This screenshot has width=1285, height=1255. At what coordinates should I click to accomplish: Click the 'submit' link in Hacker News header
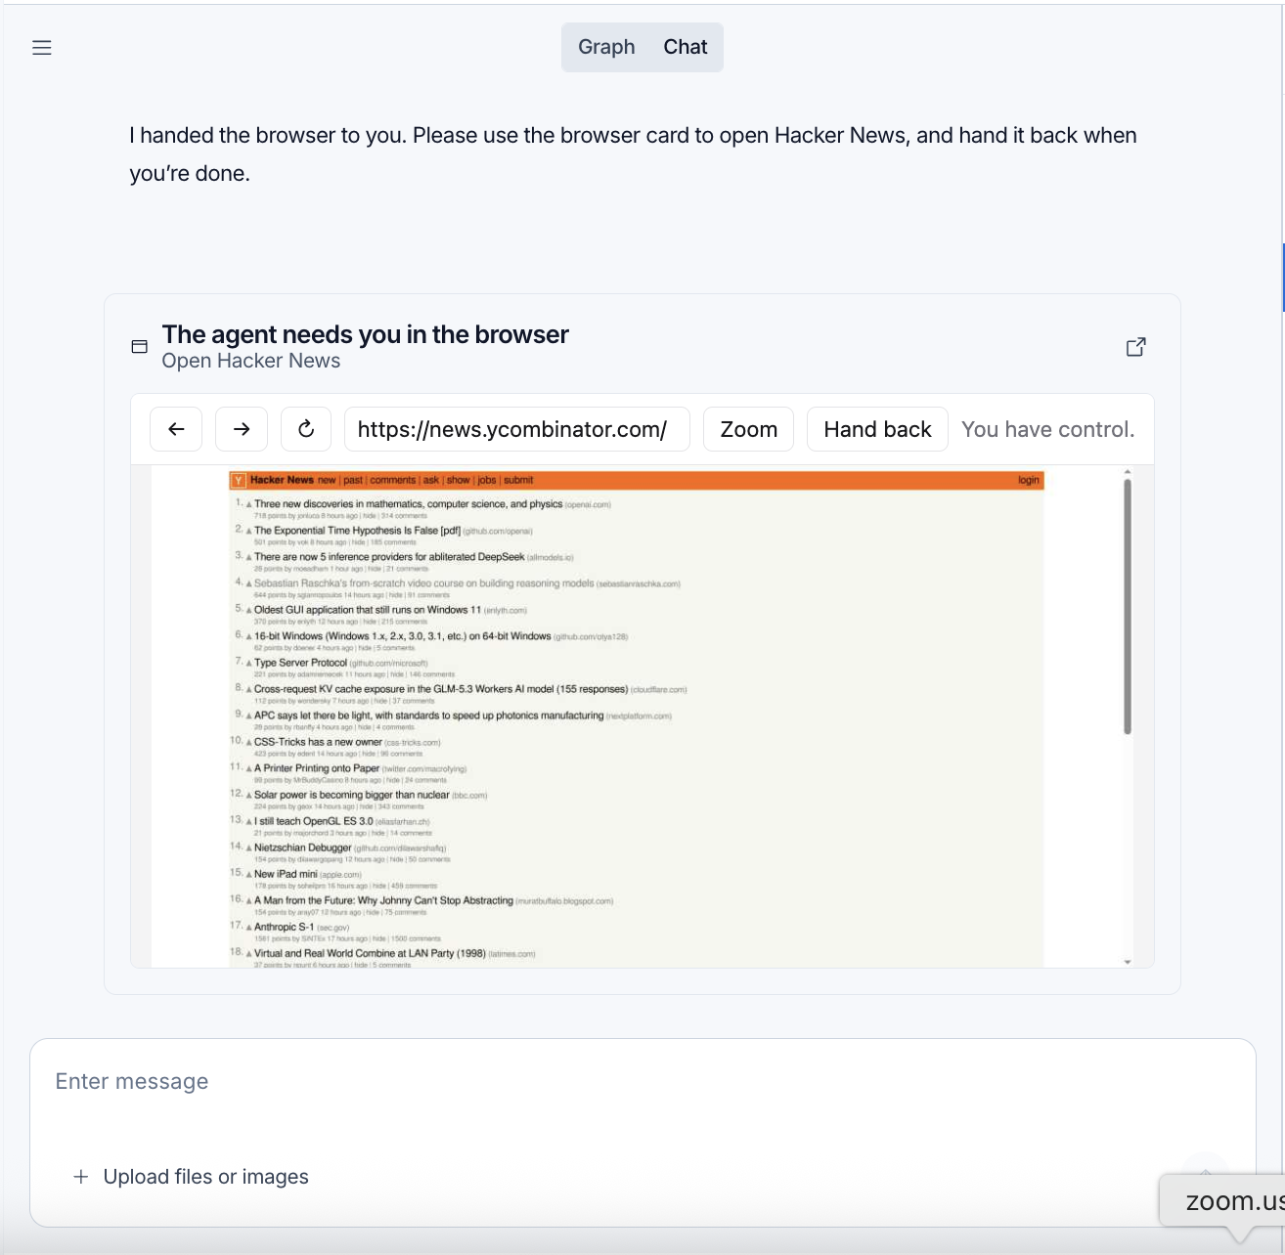518,480
